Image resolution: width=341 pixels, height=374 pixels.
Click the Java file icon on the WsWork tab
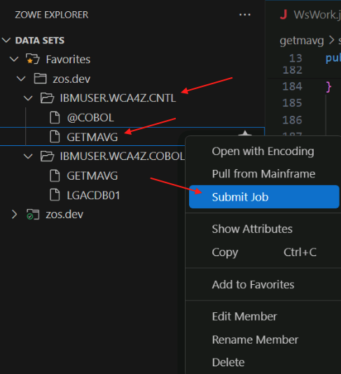click(284, 15)
